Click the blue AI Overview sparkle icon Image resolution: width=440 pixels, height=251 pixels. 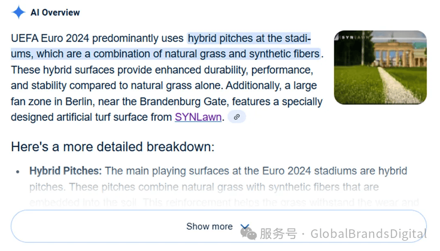(x=18, y=12)
